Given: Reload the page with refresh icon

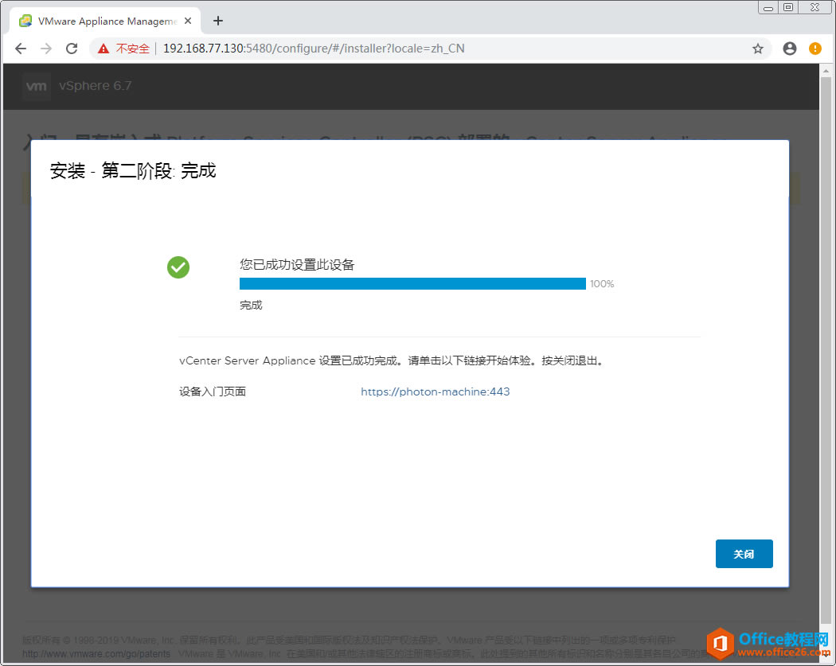Looking at the screenshot, I should coord(72,49).
